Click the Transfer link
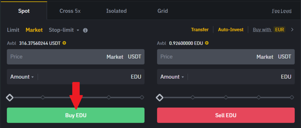The width and height of the screenshot is (301, 128). 200,30
